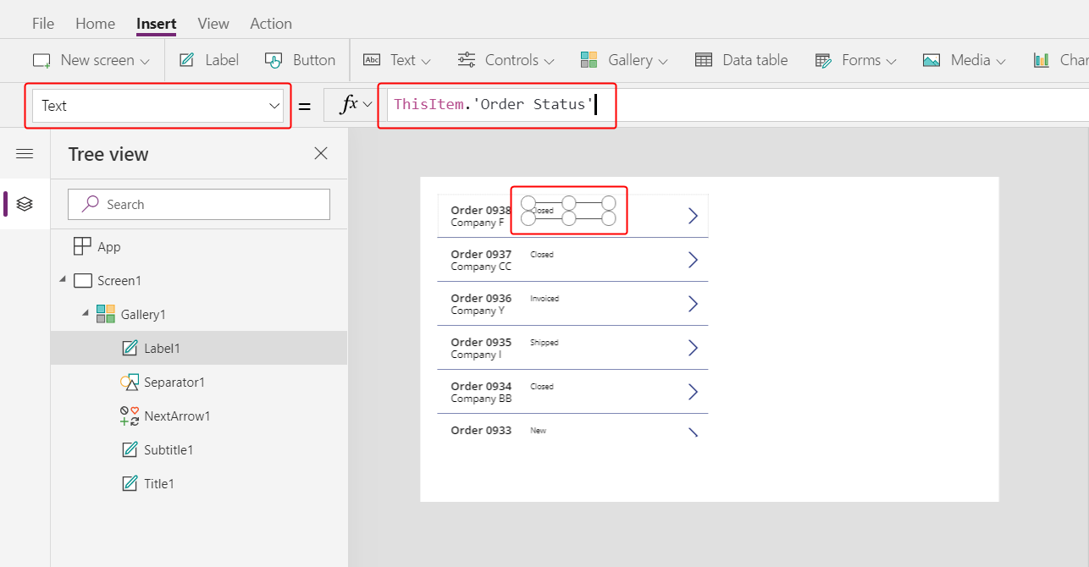
Task: Open the Text controls dropdown
Action: [x=397, y=60]
